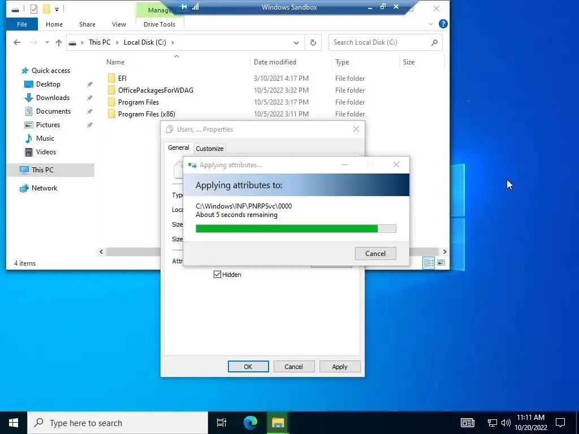Click Local Disk (C:) breadcrumb segment

click(x=145, y=42)
